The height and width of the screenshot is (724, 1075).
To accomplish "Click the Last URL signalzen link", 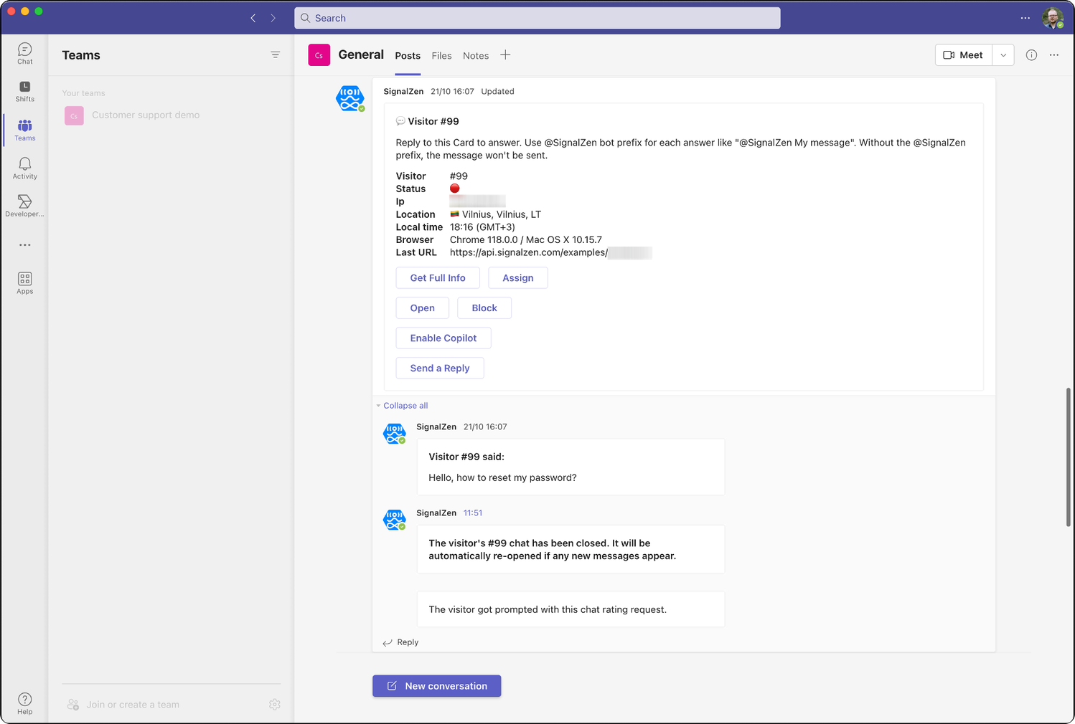I will [528, 252].
